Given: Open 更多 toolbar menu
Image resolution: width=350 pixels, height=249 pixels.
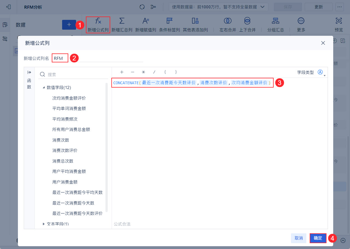Looking at the screenshot, I should [x=301, y=25].
